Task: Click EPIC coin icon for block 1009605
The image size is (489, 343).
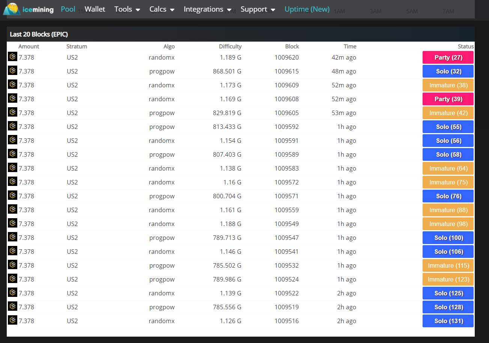Action: pos(12,112)
